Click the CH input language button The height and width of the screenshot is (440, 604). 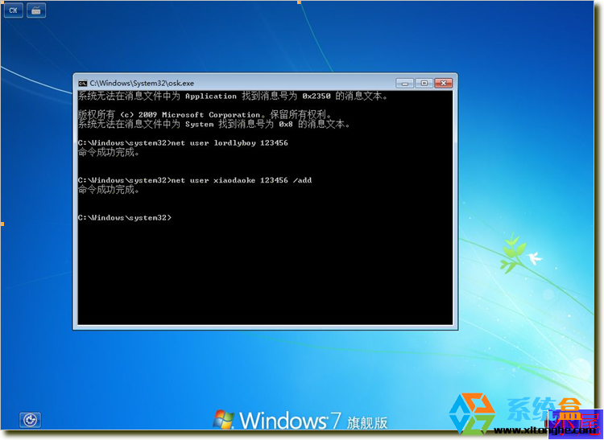coord(14,10)
